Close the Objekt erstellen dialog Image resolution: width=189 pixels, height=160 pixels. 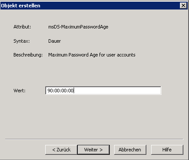[183, 6]
